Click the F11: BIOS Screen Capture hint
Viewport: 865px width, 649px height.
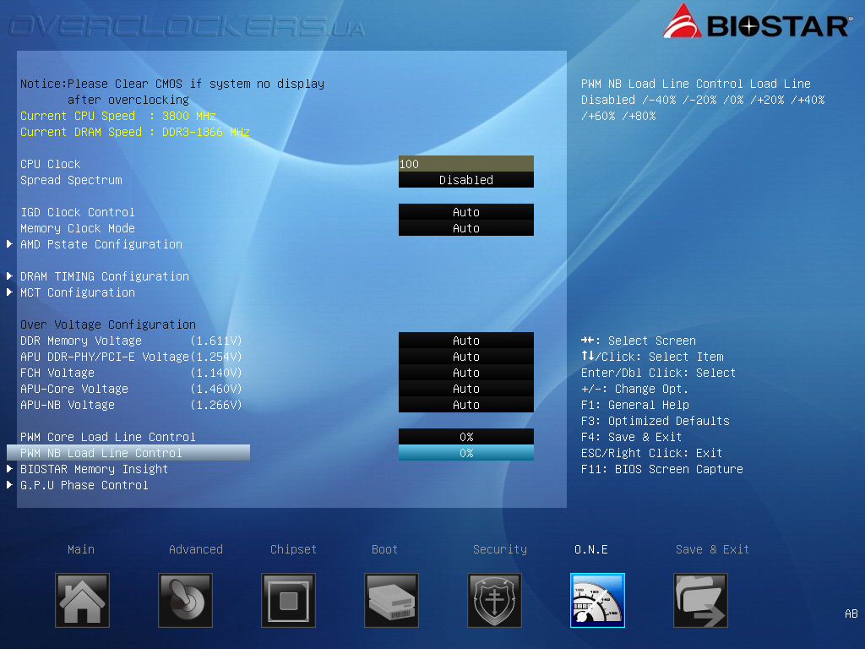click(662, 469)
